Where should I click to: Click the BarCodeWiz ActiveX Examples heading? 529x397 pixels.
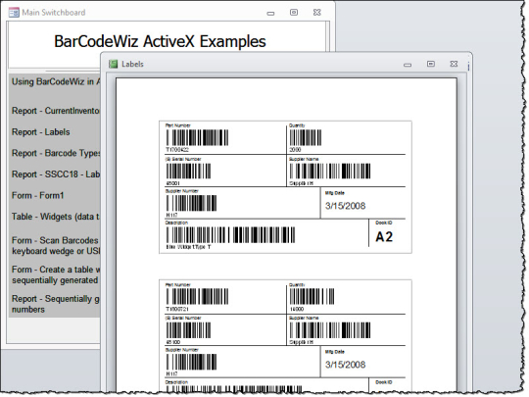[160, 41]
